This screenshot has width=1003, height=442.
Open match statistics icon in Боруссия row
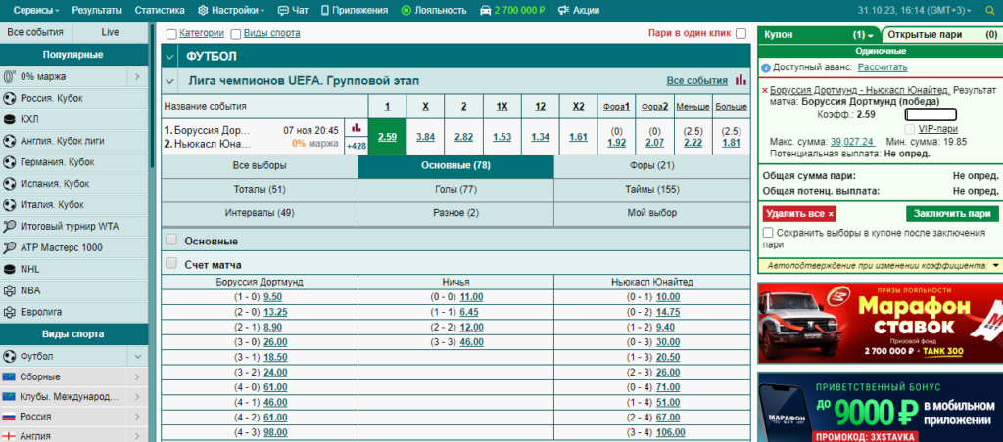(x=356, y=129)
